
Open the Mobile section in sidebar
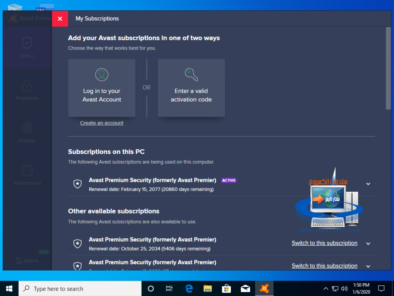[27, 261]
